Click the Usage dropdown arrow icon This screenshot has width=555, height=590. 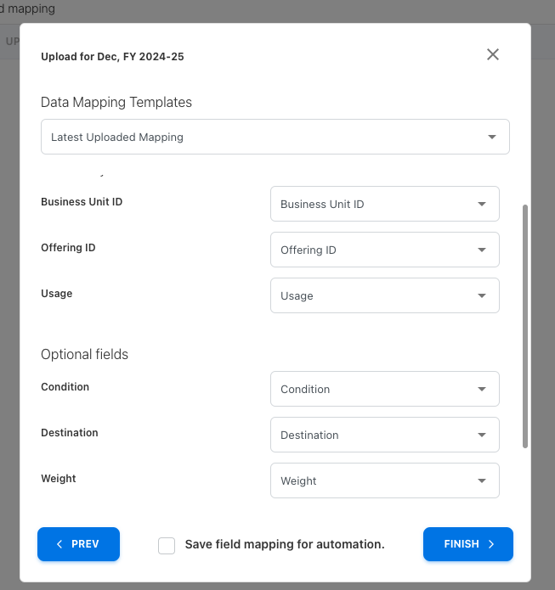pos(482,296)
